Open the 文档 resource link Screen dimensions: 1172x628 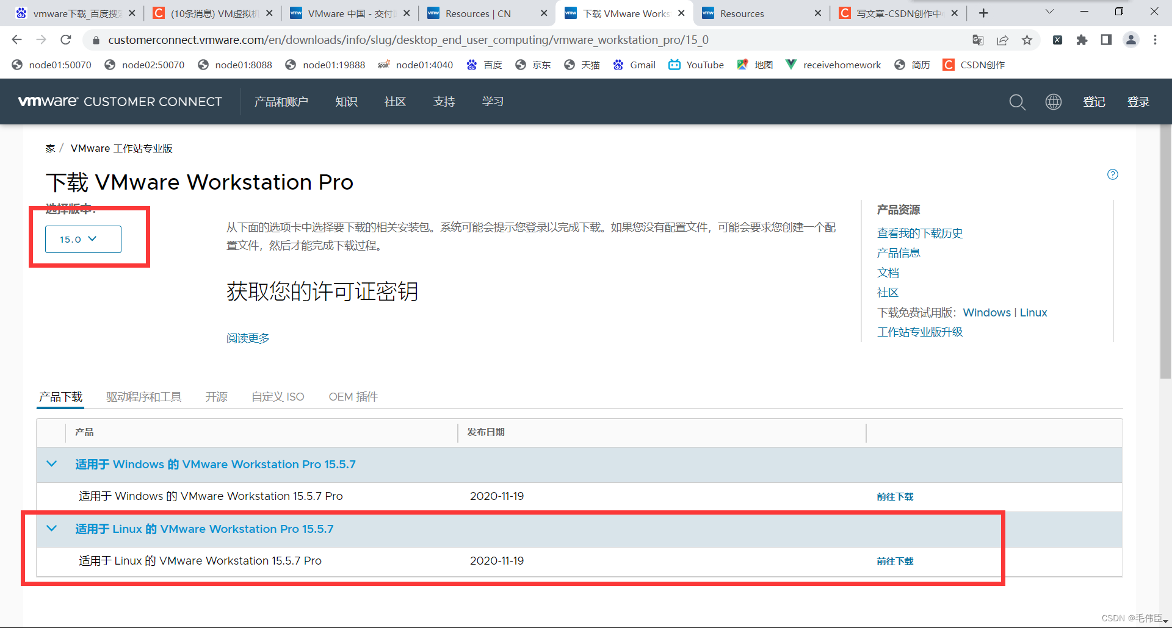point(888,273)
